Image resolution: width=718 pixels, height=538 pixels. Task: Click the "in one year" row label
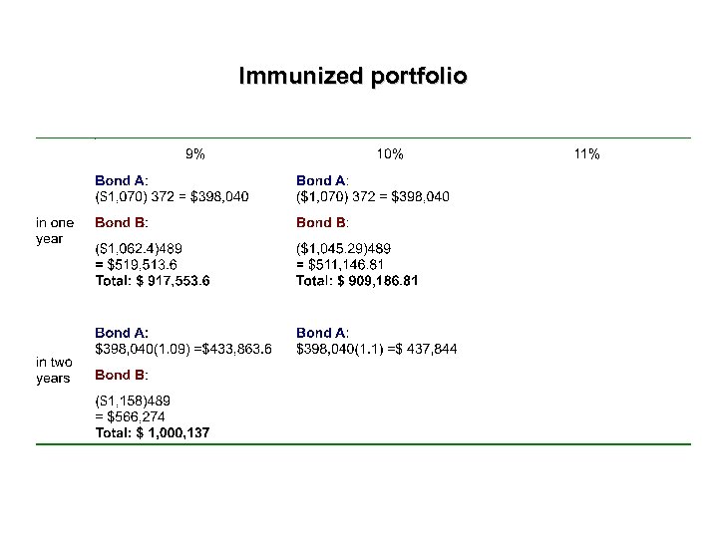click(54, 230)
